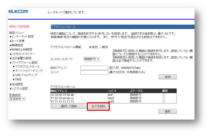Check the box for 12:34:56:78:90:ab row
This screenshot has height=135, width=210.
pyautogui.click(x=164, y=95)
